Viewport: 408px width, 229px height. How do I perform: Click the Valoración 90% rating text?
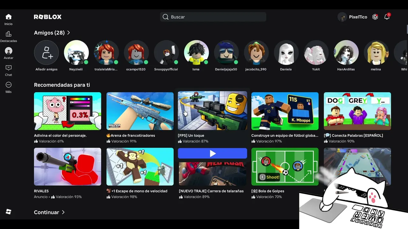[341, 141]
